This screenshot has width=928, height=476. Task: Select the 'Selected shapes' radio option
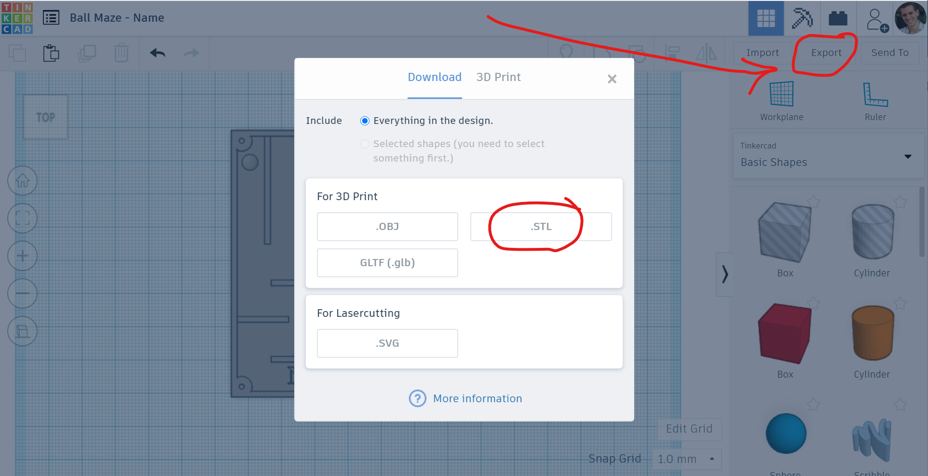365,144
